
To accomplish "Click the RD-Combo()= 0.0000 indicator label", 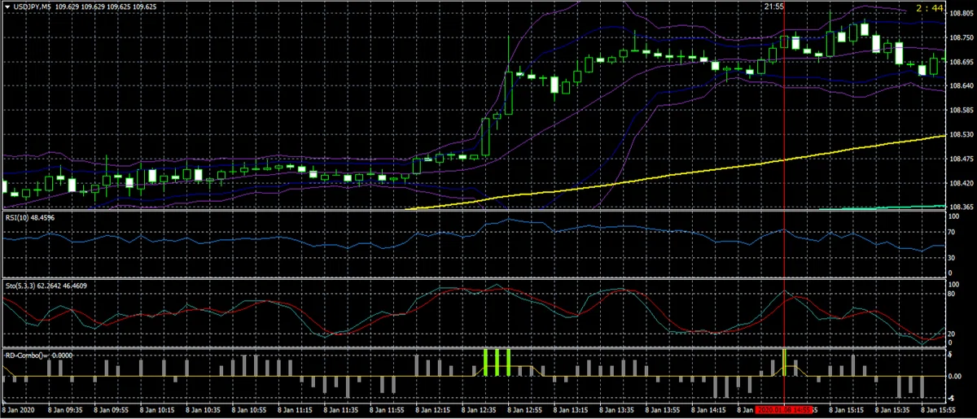I will click(x=37, y=355).
